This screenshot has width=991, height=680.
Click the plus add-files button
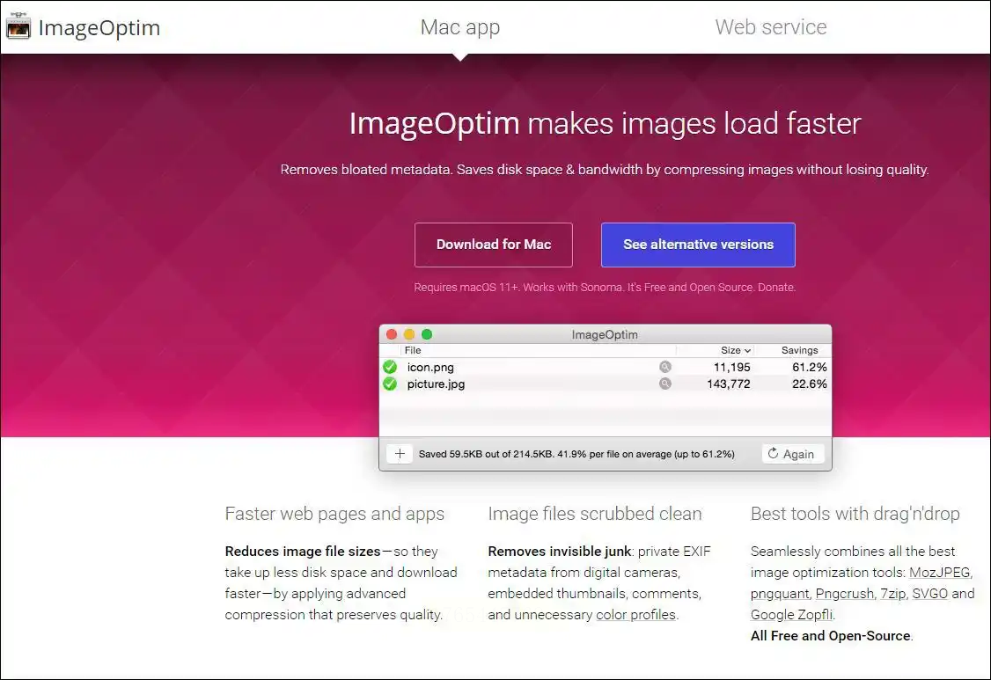tap(400, 454)
